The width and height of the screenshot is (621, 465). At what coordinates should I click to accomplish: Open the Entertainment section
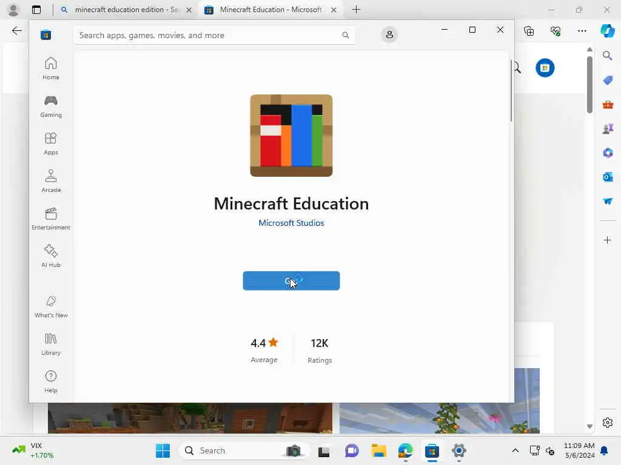51,219
